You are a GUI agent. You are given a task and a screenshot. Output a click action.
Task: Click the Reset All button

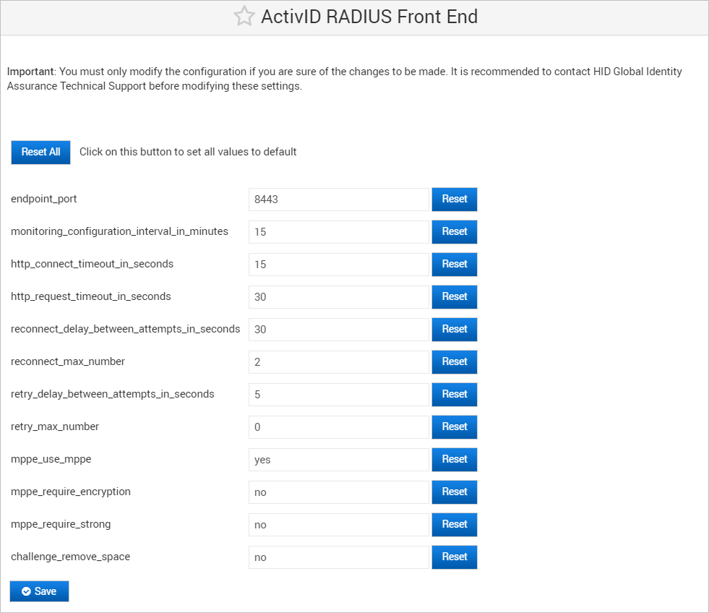(x=40, y=152)
